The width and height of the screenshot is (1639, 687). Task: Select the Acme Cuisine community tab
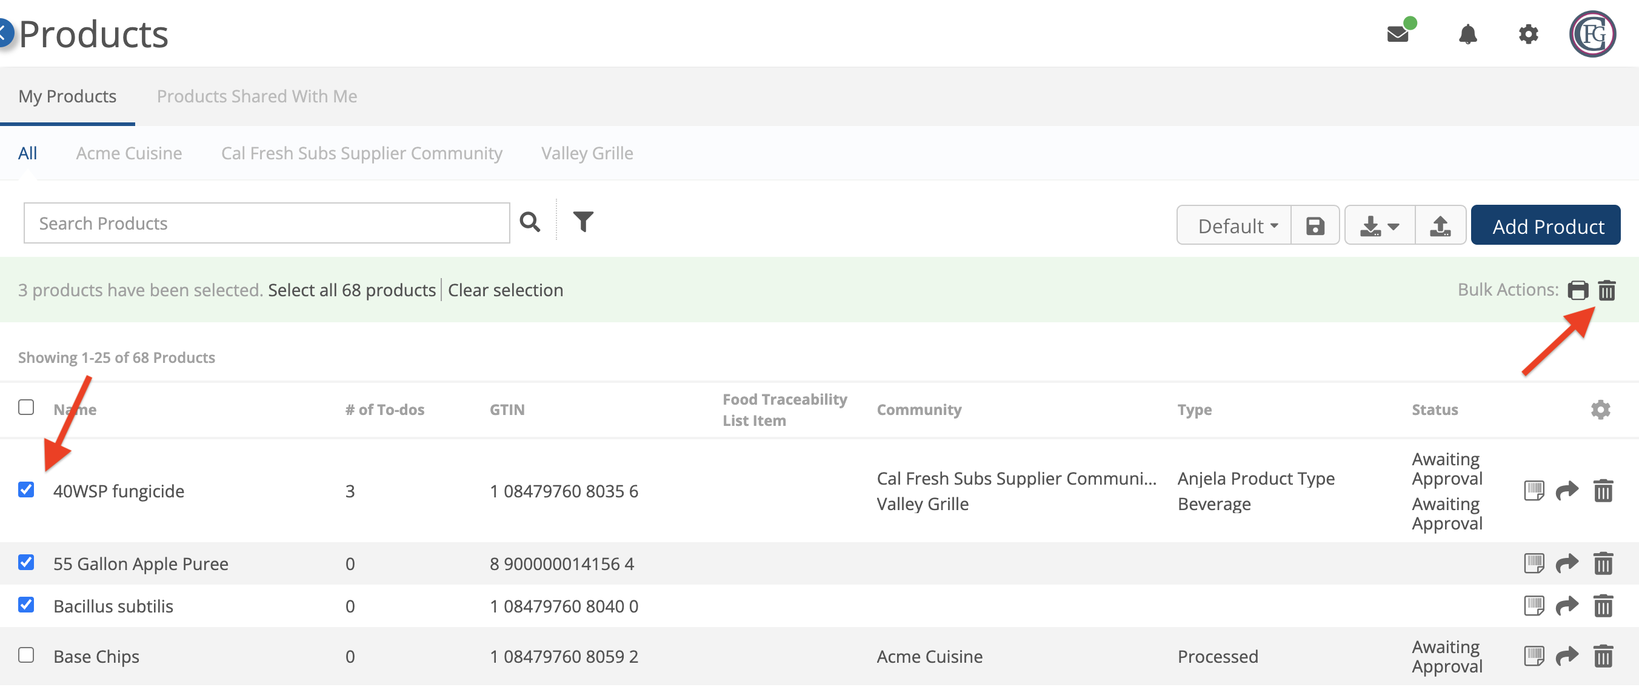(129, 153)
